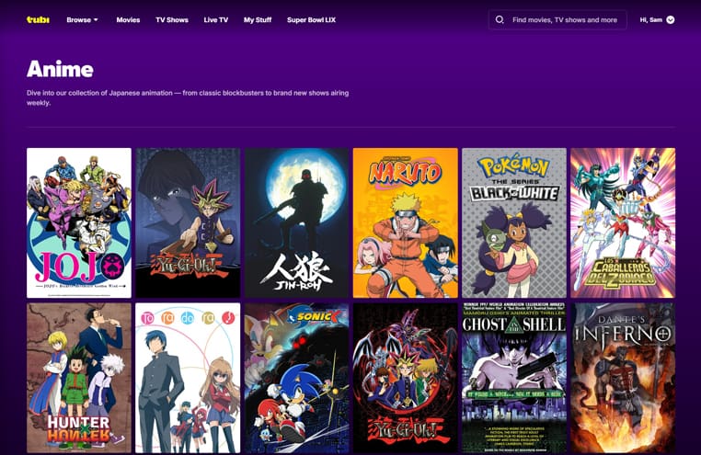The image size is (701, 455).
Task: Open My Stuff
Action: point(258,19)
